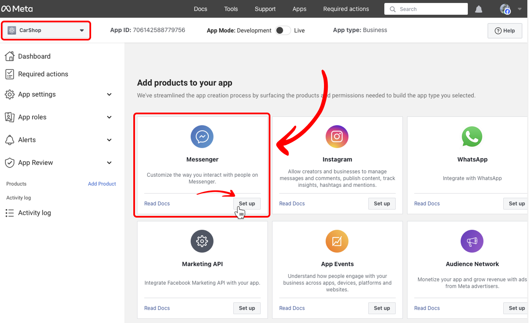Open Read Docs for Instagram
529x323 pixels.
tap(292, 204)
